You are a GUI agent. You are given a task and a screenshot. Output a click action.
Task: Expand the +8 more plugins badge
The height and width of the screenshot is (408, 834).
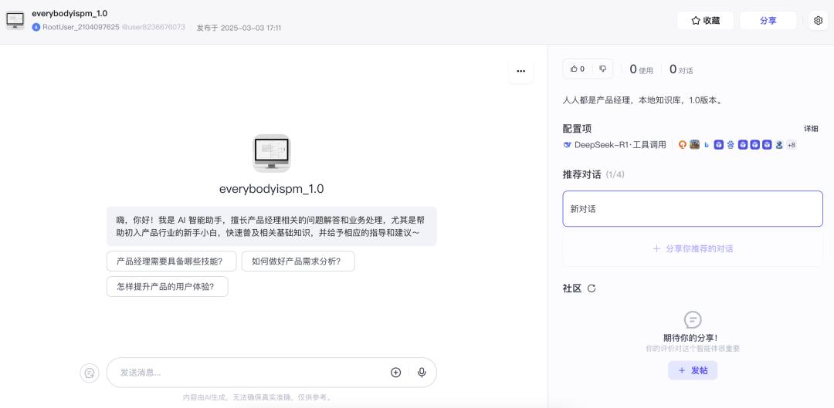(x=792, y=144)
